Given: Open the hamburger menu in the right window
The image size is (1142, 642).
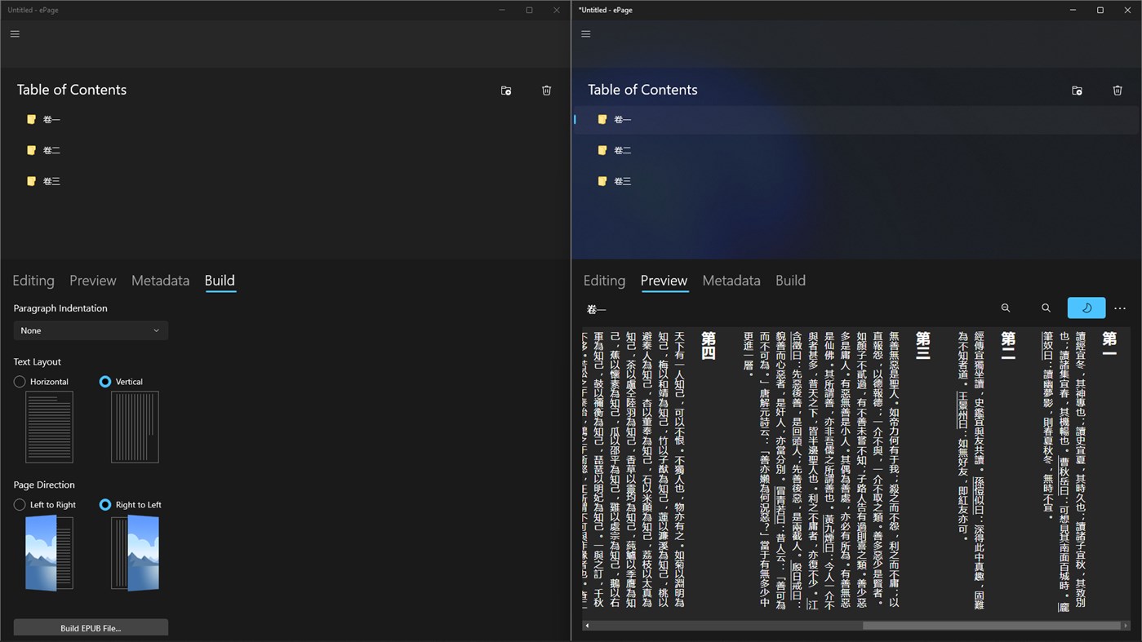Looking at the screenshot, I should (x=585, y=33).
